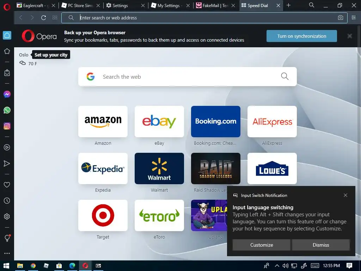Image resolution: width=361 pixels, height=271 pixels.
Task: Open My Flow send icon
Action: point(7,164)
